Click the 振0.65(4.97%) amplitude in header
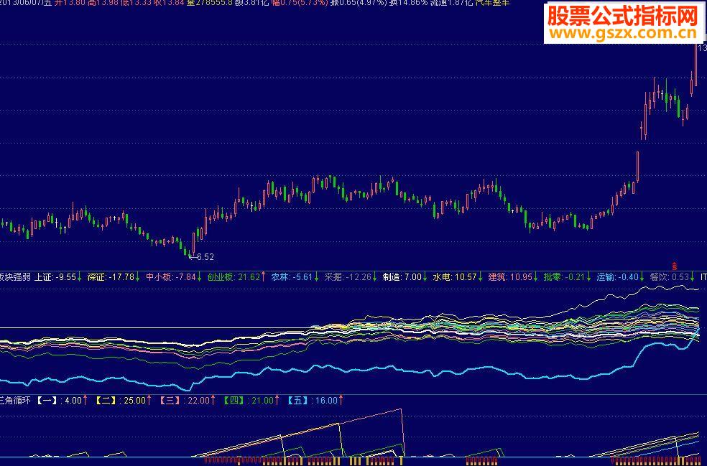Image resolution: width=707 pixels, height=466 pixels. click(359, 3)
